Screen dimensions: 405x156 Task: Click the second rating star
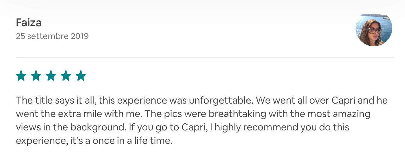coord(36,76)
